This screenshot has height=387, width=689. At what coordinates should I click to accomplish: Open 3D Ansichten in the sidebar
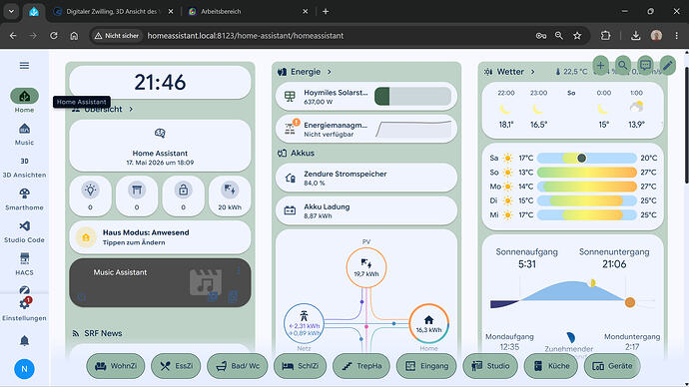click(24, 168)
